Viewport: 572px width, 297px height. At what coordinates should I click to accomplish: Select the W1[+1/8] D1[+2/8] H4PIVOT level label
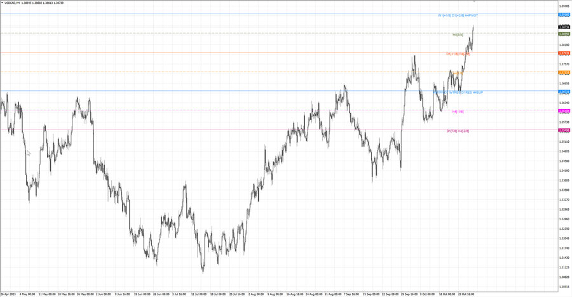click(458, 15)
